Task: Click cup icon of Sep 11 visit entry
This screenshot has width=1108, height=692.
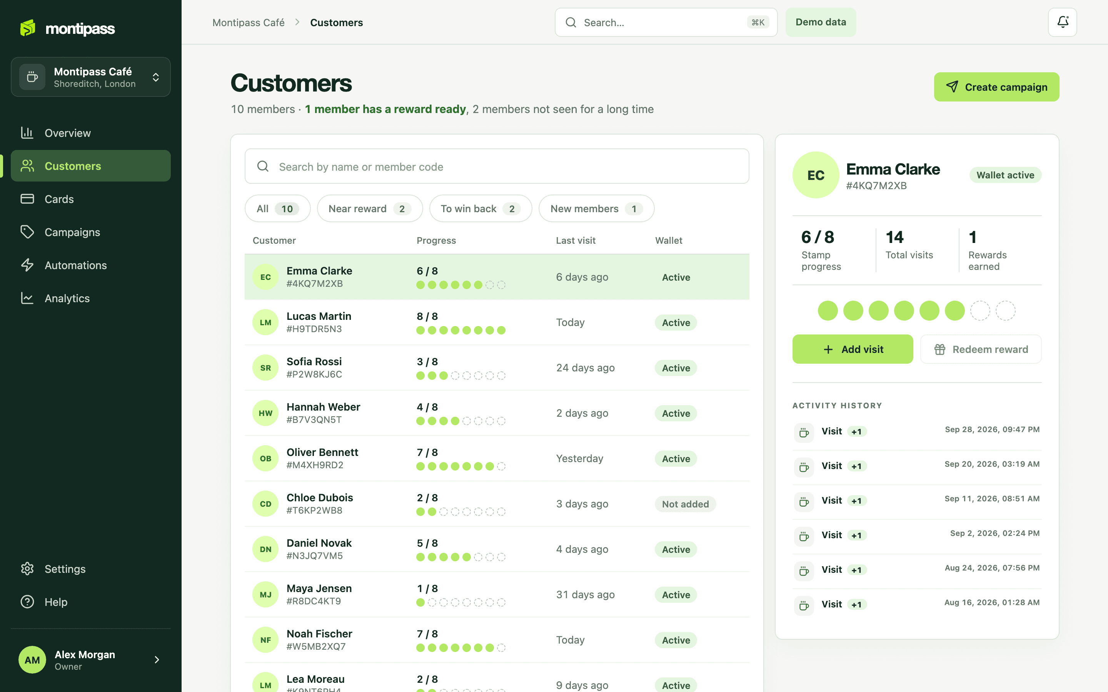Action: click(804, 502)
